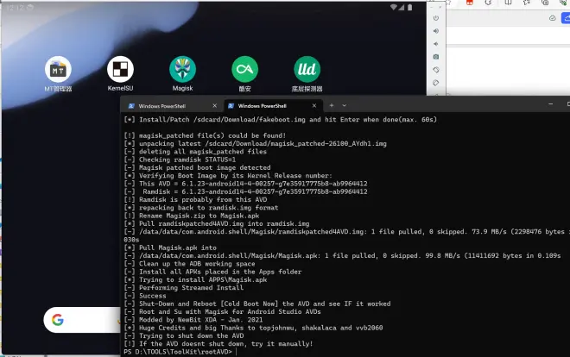Tap the Google search bar on home screen
The width and height of the screenshot is (570, 357).
point(83,320)
